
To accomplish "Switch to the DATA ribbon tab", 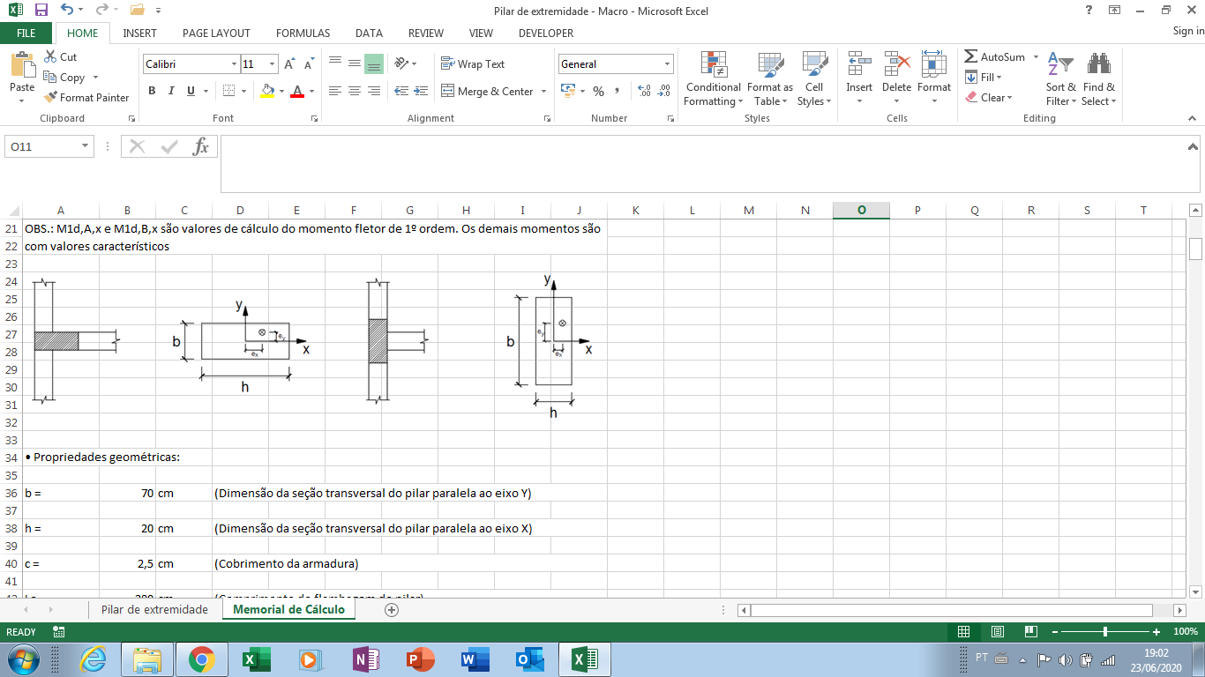I will 369,33.
